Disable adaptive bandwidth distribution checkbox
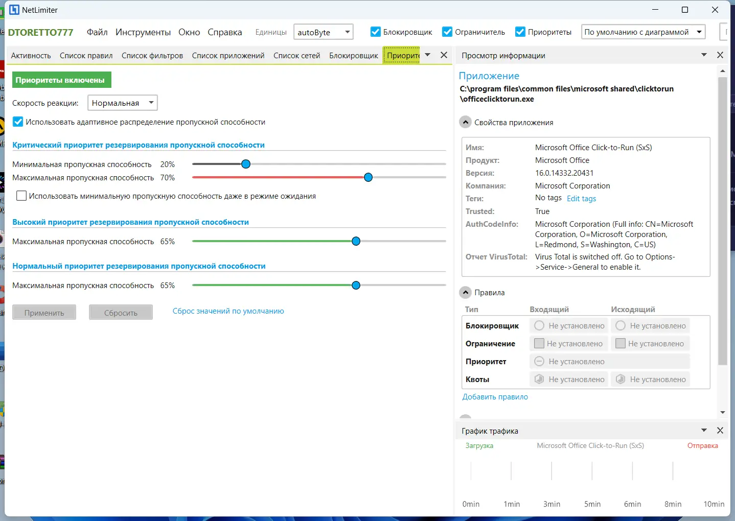 pyautogui.click(x=18, y=122)
